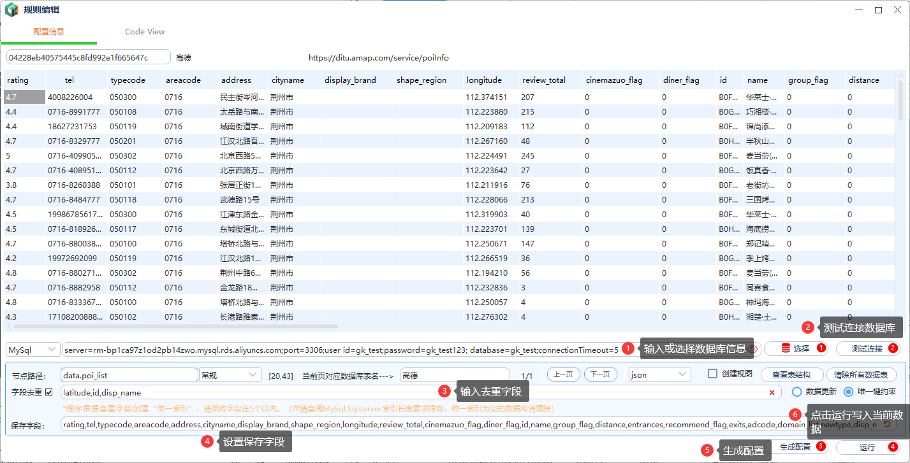Click the eye icon in the connection string field
The image size is (910, 463).
[753, 349]
